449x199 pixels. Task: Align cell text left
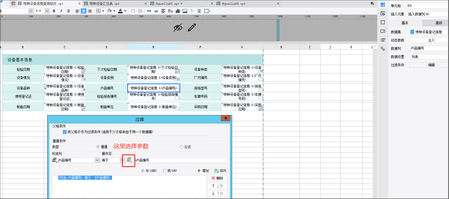[77, 11]
